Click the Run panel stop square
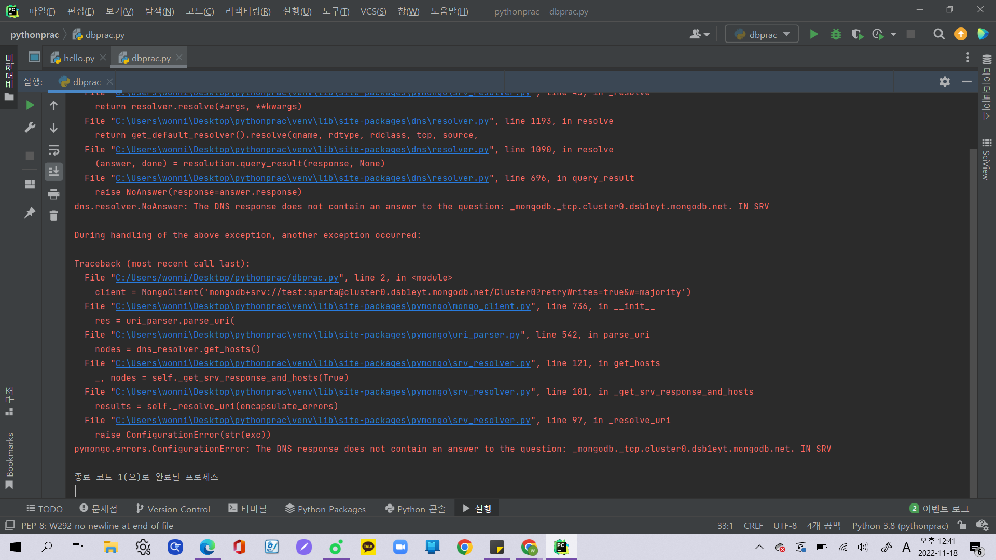This screenshot has height=560, width=996. pos(30,156)
